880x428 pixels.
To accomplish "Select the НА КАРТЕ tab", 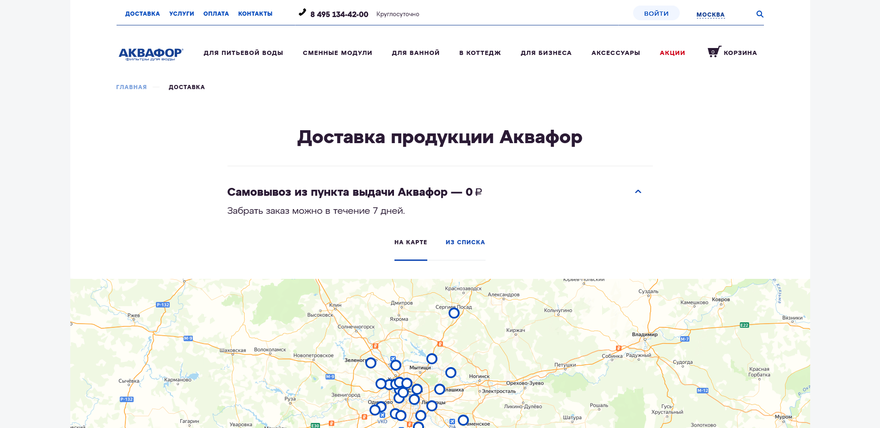I will (410, 242).
